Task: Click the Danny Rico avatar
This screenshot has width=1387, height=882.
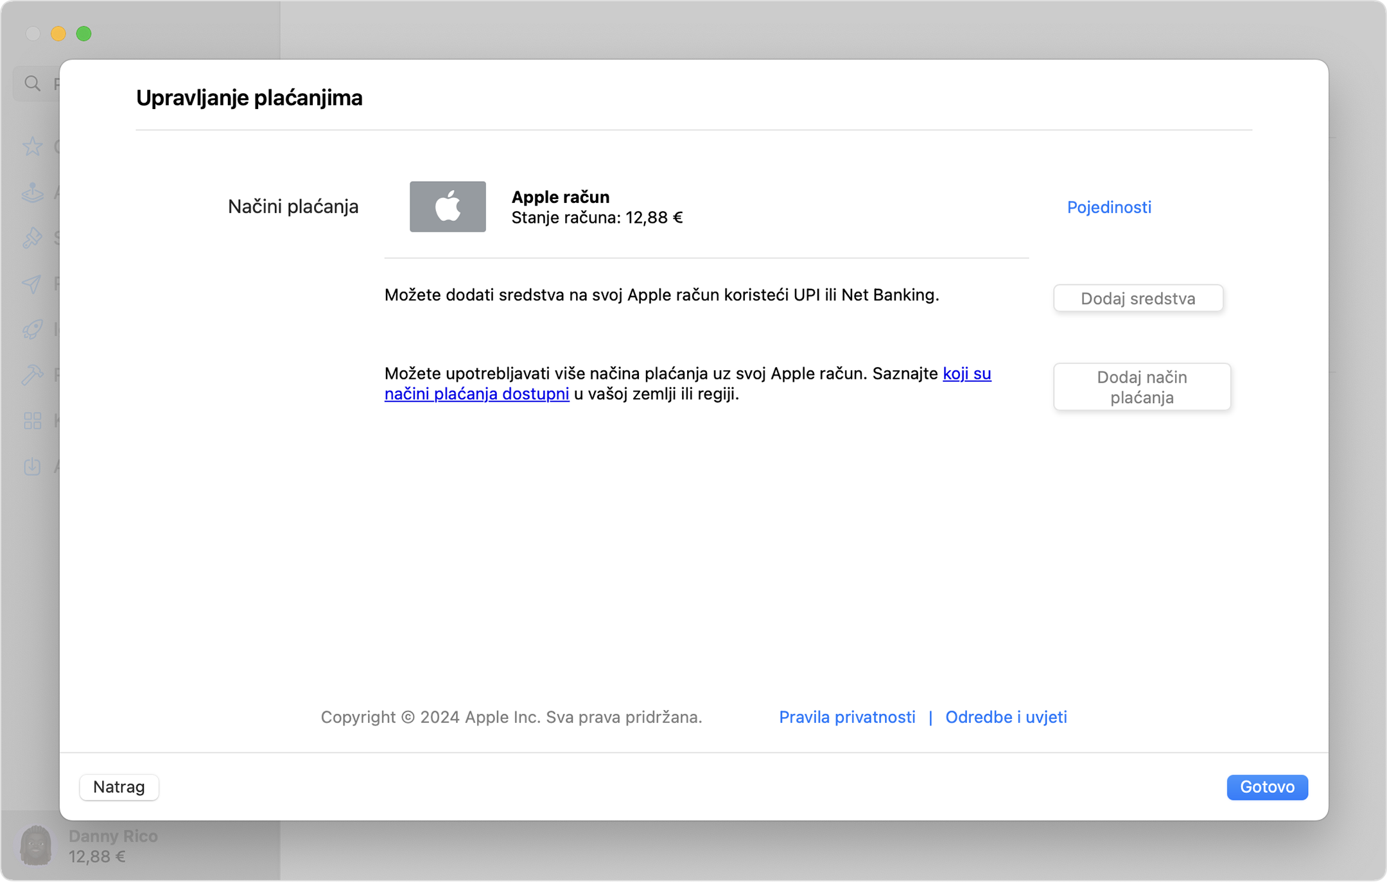Action: tap(35, 846)
